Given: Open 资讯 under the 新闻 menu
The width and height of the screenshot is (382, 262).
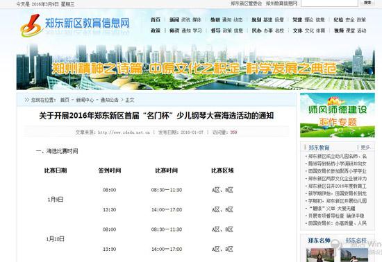Looking at the screenshot, I should pyautogui.click(x=185, y=20).
